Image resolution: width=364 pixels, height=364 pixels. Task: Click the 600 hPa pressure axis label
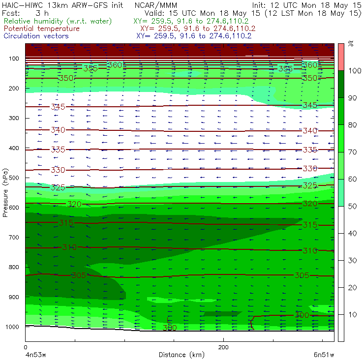click(14, 208)
